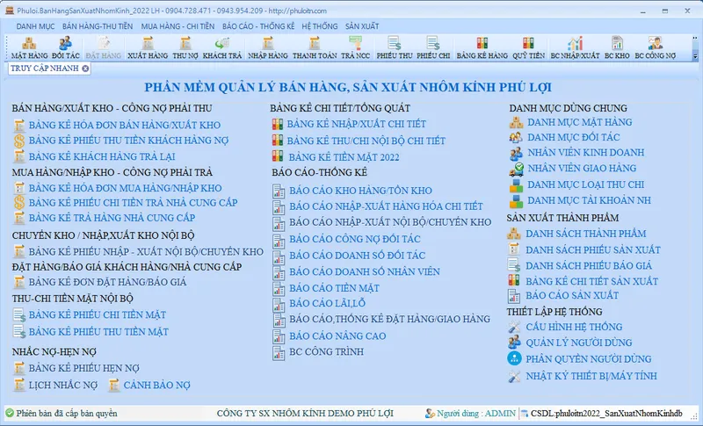
Task: Open BẢNG KÊ PHIẾU HẸN NỢ link
Action: coord(83,368)
